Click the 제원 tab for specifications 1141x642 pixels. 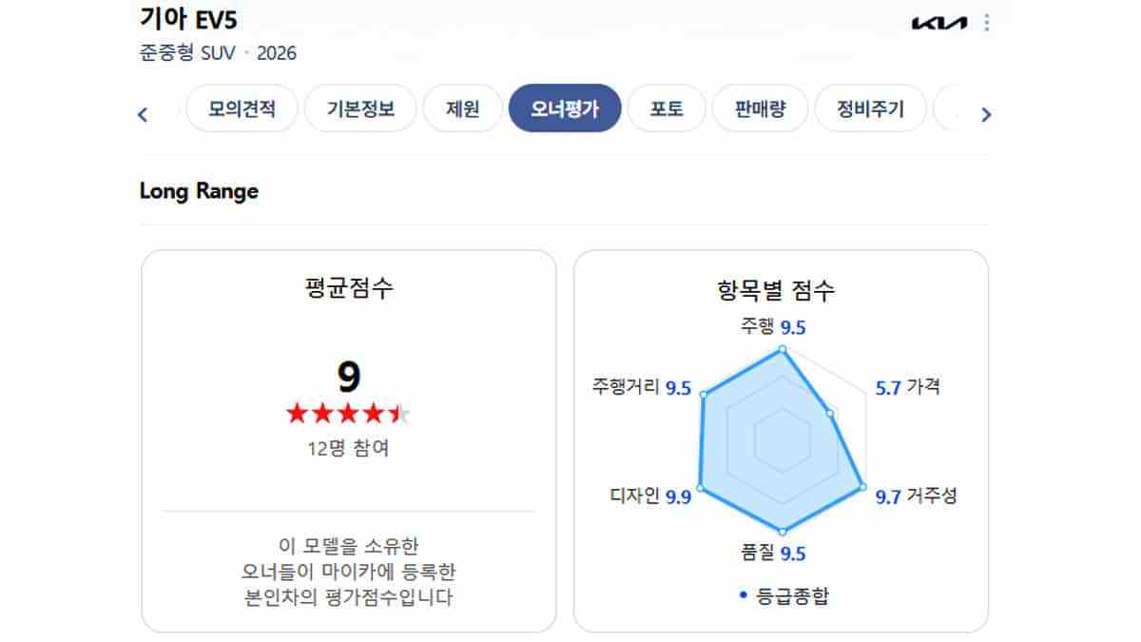click(x=463, y=107)
